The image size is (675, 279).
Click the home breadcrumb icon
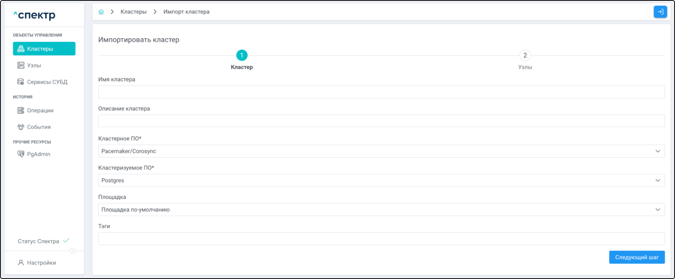(x=101, y=12)
